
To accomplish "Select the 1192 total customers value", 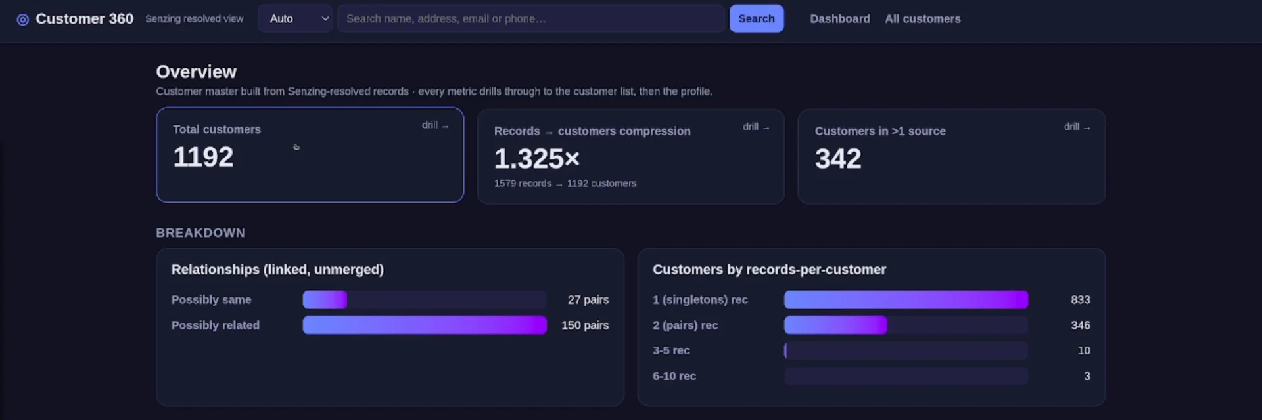I will point(203,157).
